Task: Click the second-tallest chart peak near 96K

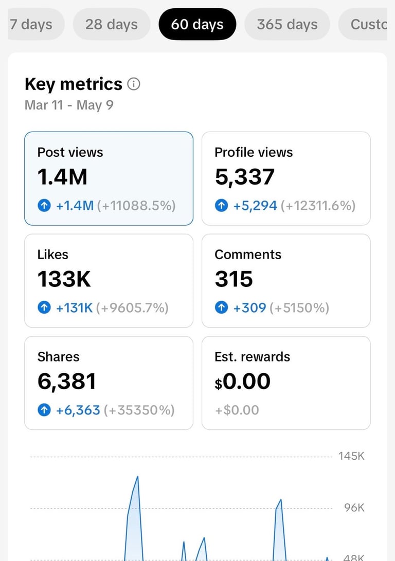Action: tap(281, 500)
